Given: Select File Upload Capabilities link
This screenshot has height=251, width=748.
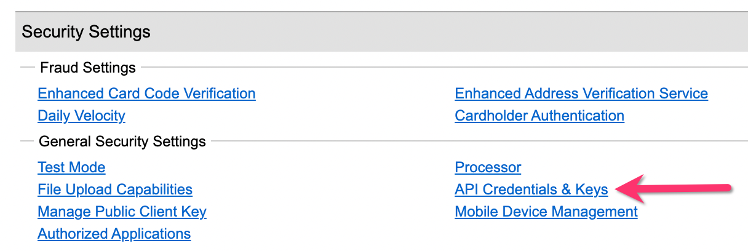Looking at the screenshot, I should coord(115,189).
